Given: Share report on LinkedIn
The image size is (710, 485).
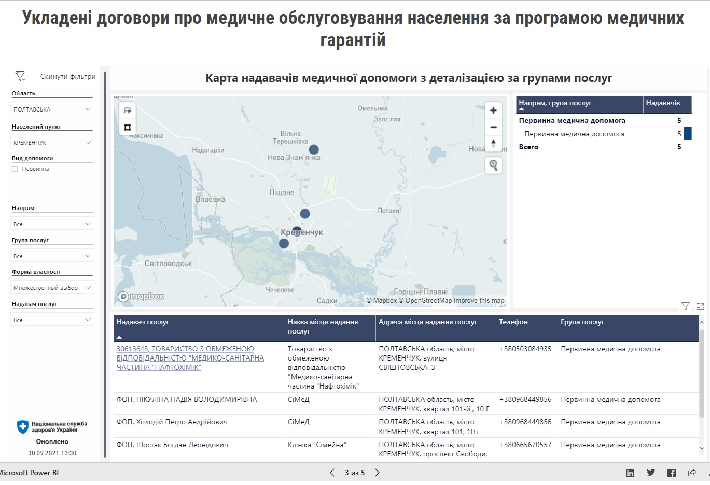Looking at the screenshot, I should [630, 473].
